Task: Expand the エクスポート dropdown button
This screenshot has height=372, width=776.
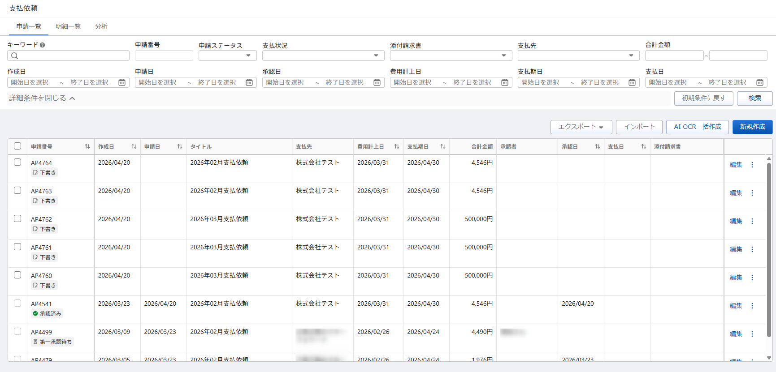Action: 581,127
